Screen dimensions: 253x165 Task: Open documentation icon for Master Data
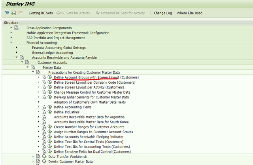(33, 67)
